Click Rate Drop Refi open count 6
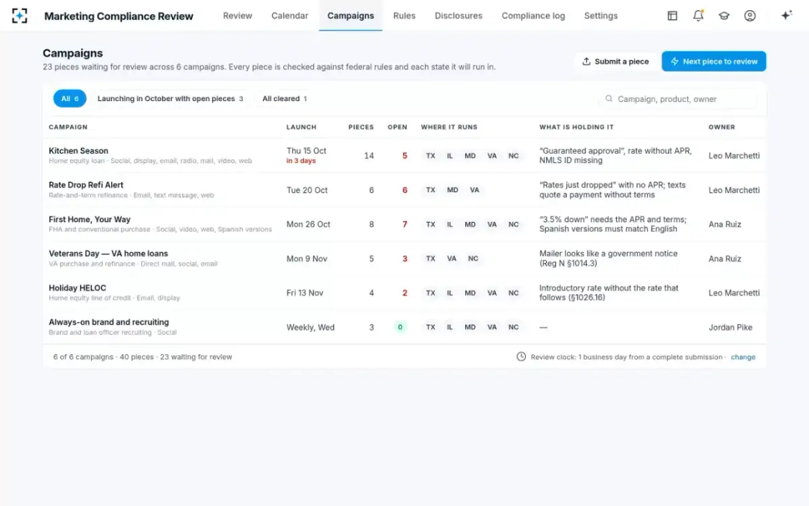809x506 pixels. pos(404,190)
